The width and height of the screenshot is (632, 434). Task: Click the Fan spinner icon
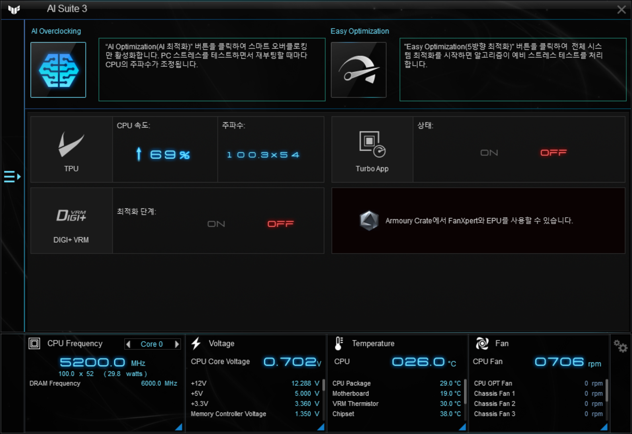coord(482,344)
